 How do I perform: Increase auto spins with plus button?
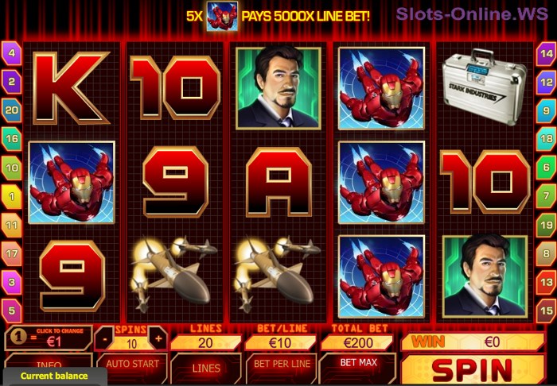[x=158, y=339]
